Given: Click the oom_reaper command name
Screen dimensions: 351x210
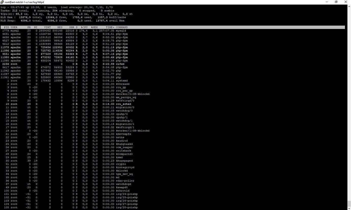Looking at the screenshot, I should pyautogui.click(x=124, y=147).
